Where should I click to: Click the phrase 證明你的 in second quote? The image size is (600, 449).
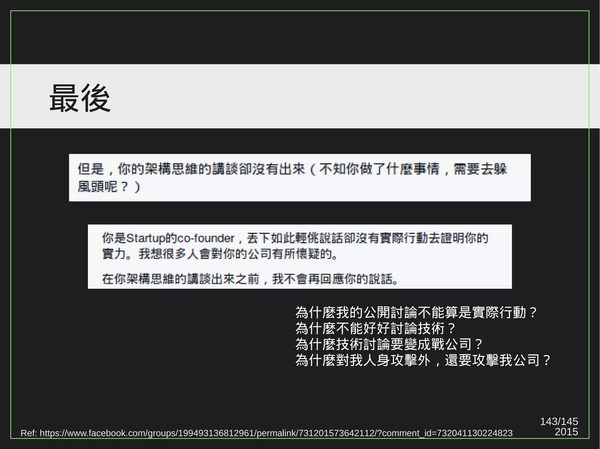(x=464, y=238)
